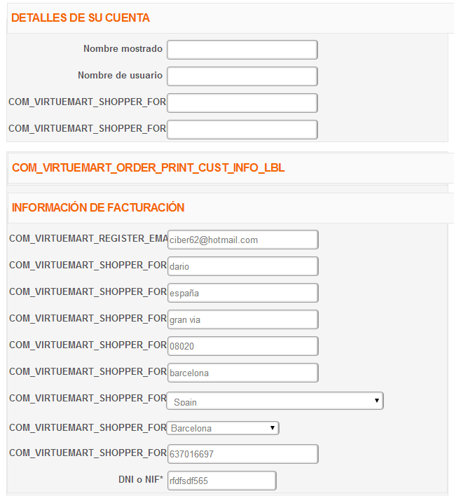Viewport: 454px width, 496px height.
Task: Focus the DNI o NIF input field
Action: coord(222,481)
